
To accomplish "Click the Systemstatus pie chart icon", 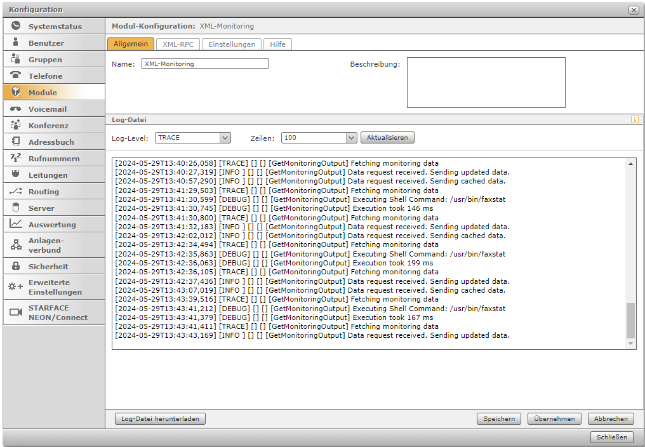I will pyautogui.click(x=16, y=26).
